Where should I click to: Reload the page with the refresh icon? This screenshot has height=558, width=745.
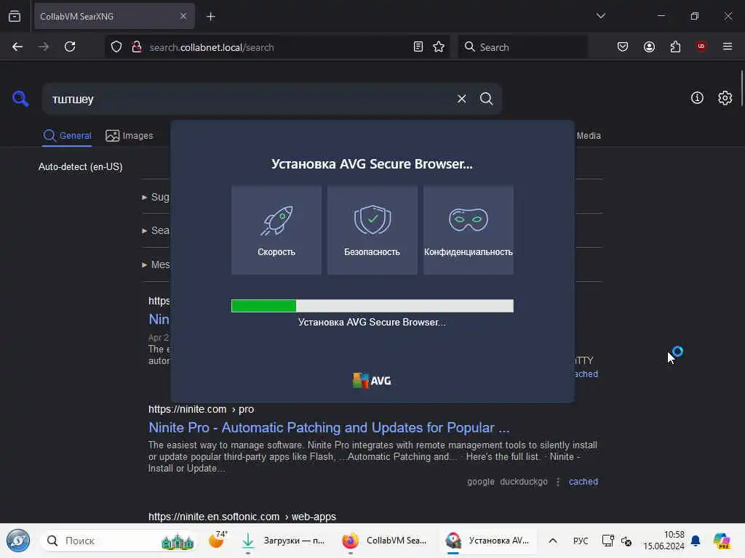pyautogui.click(x=70, y=46)
